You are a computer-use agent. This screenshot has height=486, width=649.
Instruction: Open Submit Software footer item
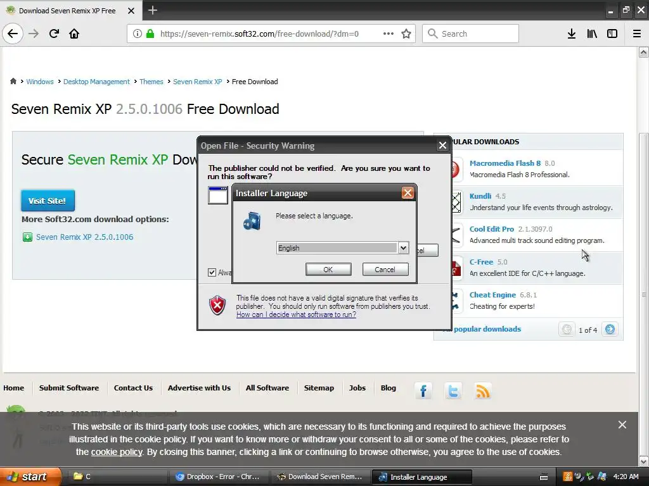click(x=69, y=388)
